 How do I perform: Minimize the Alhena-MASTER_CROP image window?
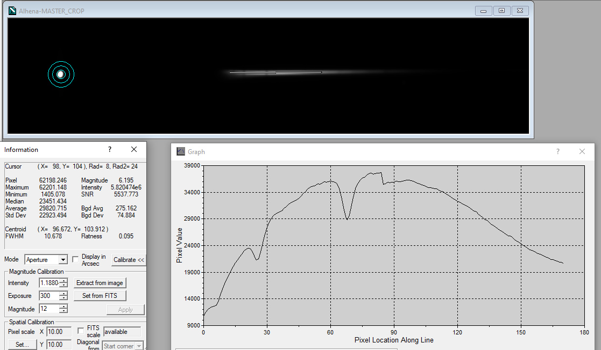tap(483, 11)
